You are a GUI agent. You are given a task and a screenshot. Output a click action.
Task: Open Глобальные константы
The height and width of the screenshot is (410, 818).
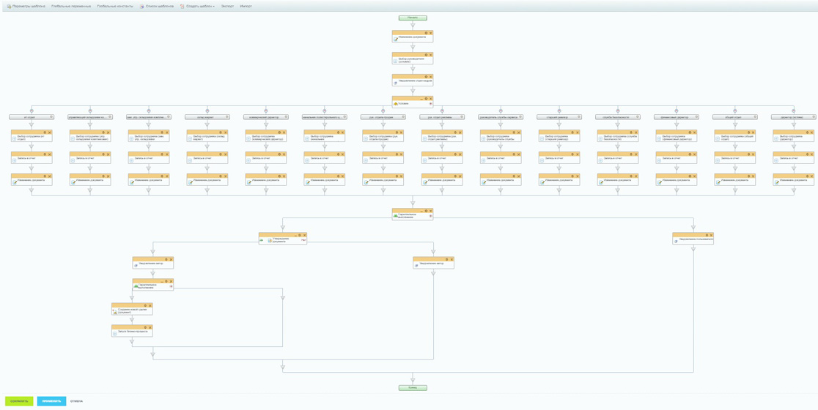(115, 7)
